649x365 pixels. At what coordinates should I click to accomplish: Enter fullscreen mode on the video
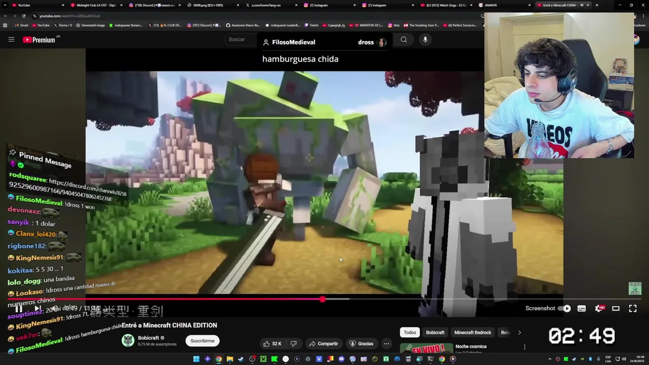point(633,308)
